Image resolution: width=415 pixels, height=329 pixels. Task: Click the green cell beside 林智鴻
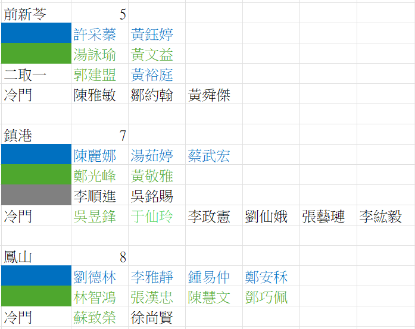tap(36, 296)
